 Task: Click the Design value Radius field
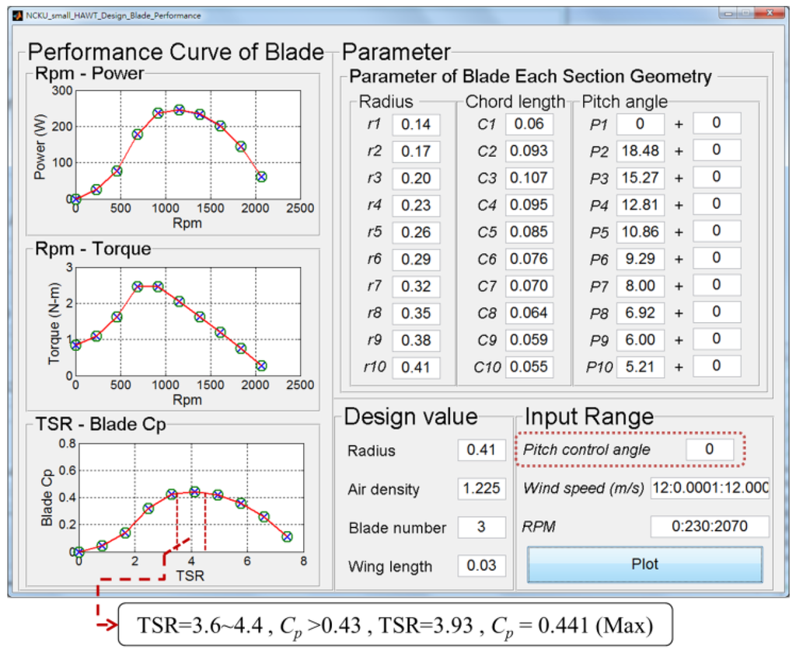pyautogui.click(x=481, y=450)
